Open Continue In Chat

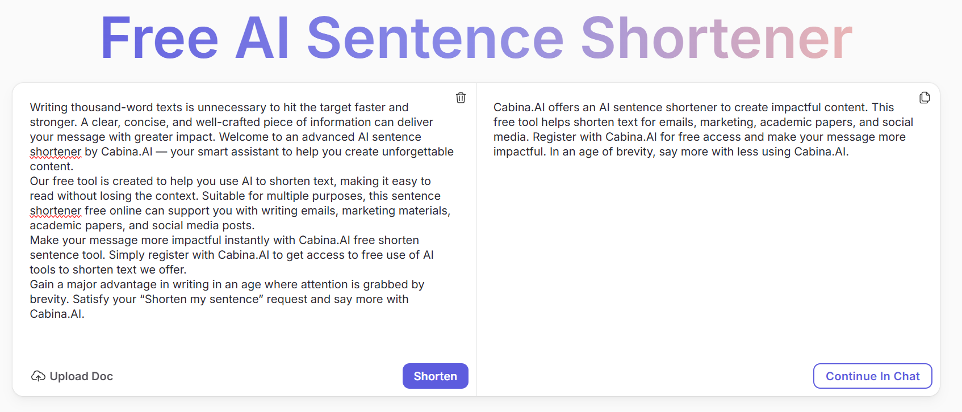pyautogui.click(x=872, y=376)
